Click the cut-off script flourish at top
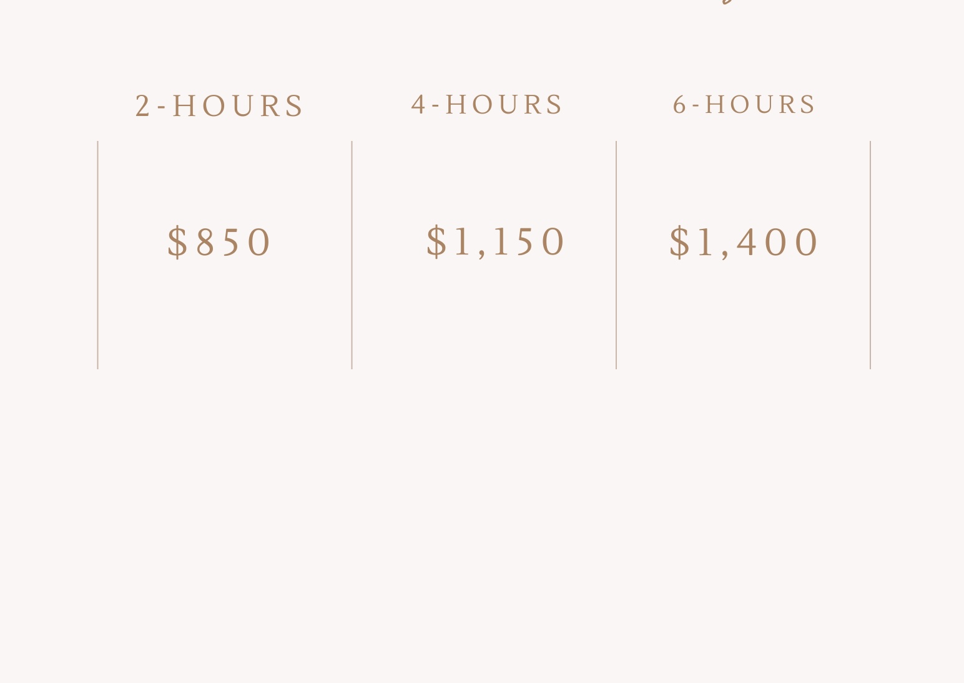The height and width of the screenshot is (683, 964). tap(729, 2)
